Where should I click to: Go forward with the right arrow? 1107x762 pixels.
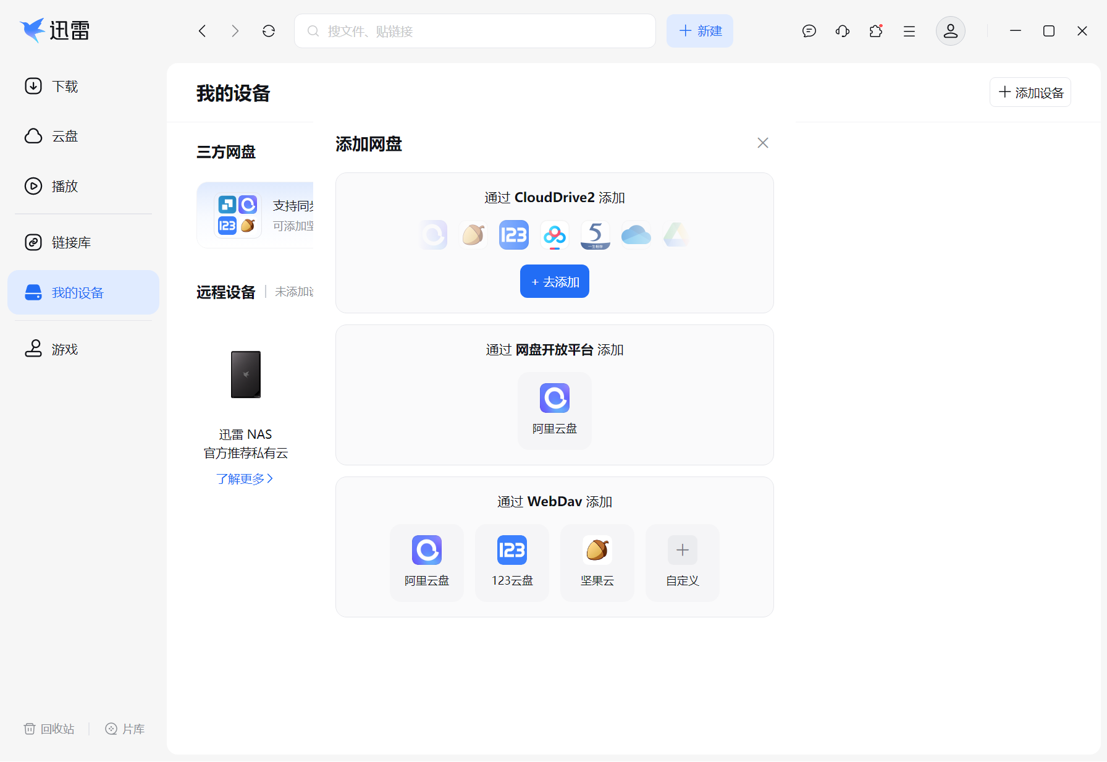pos(235,31)
